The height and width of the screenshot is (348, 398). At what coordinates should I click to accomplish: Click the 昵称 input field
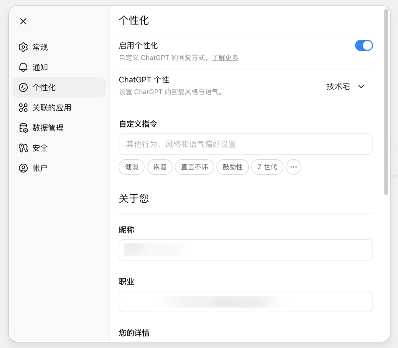245,250
